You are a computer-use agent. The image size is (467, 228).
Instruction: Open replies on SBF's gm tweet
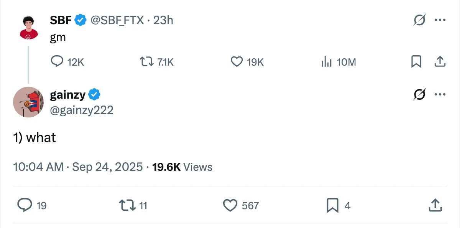67,61
